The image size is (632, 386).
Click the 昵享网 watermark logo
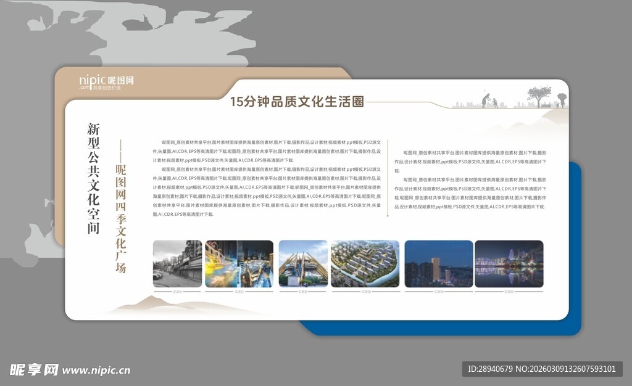pyautogui.click(x=35, y=367)
